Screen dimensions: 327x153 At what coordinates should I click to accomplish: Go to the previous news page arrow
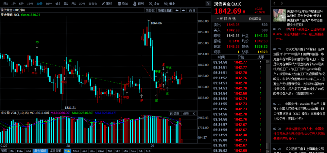click(x=275, y=3)
